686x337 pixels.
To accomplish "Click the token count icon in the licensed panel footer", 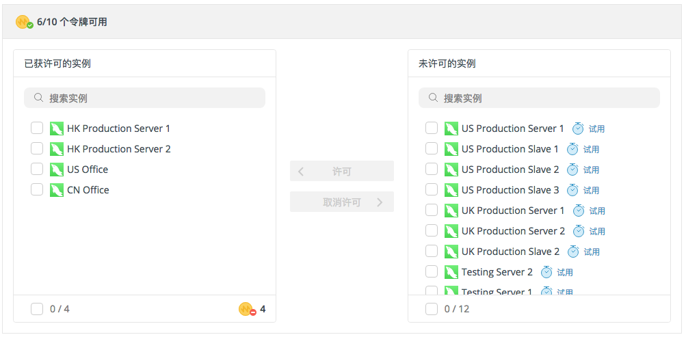I will (246, 309).
